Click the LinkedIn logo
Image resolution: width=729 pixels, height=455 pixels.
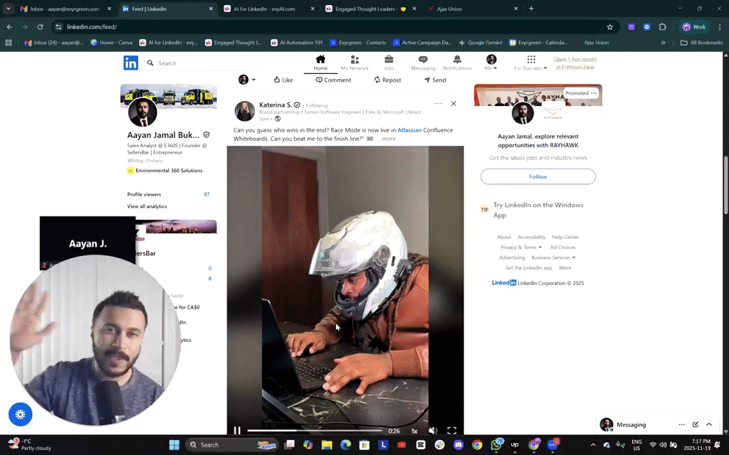(x=130, y=63)
